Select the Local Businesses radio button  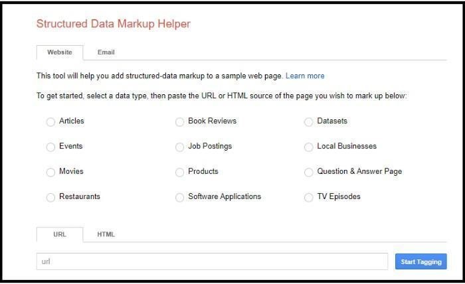coord(309,147)
